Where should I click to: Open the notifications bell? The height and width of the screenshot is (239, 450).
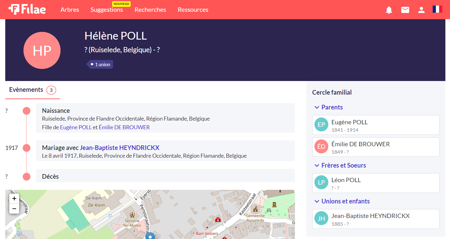(x=389, y=10)
